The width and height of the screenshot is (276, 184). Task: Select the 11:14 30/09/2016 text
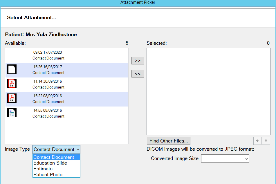48,81
